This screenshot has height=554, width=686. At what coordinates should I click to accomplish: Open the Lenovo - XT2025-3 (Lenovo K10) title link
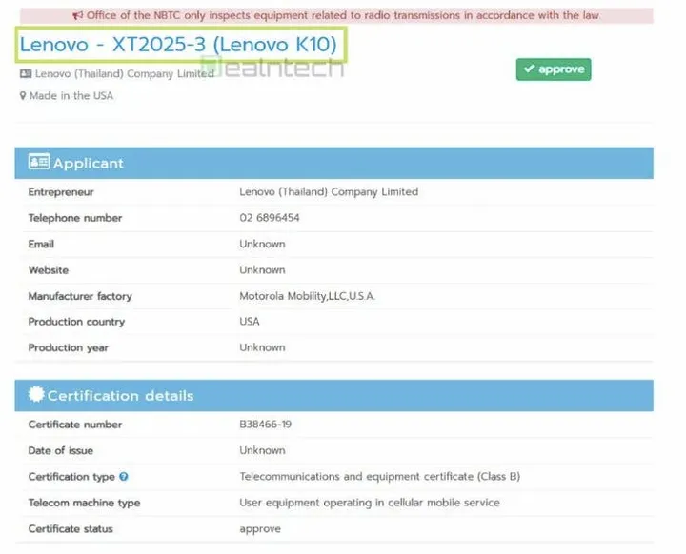point(178,45)
